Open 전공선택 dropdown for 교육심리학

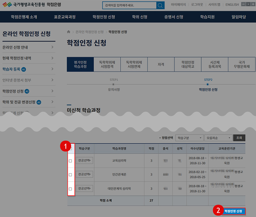[84, 161]
